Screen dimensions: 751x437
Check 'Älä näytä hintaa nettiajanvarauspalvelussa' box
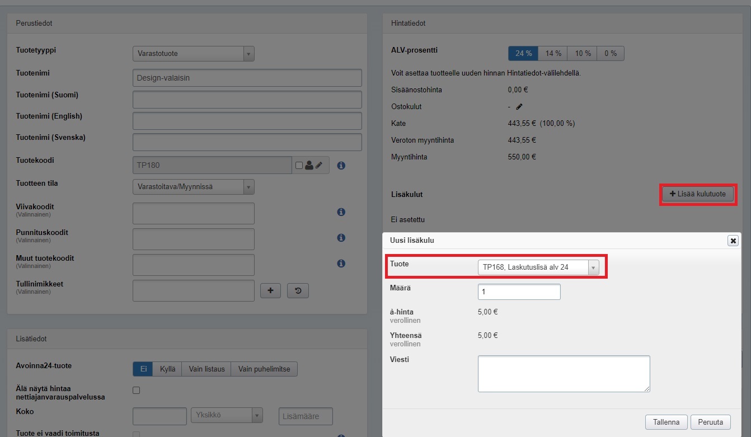point(136,391)
